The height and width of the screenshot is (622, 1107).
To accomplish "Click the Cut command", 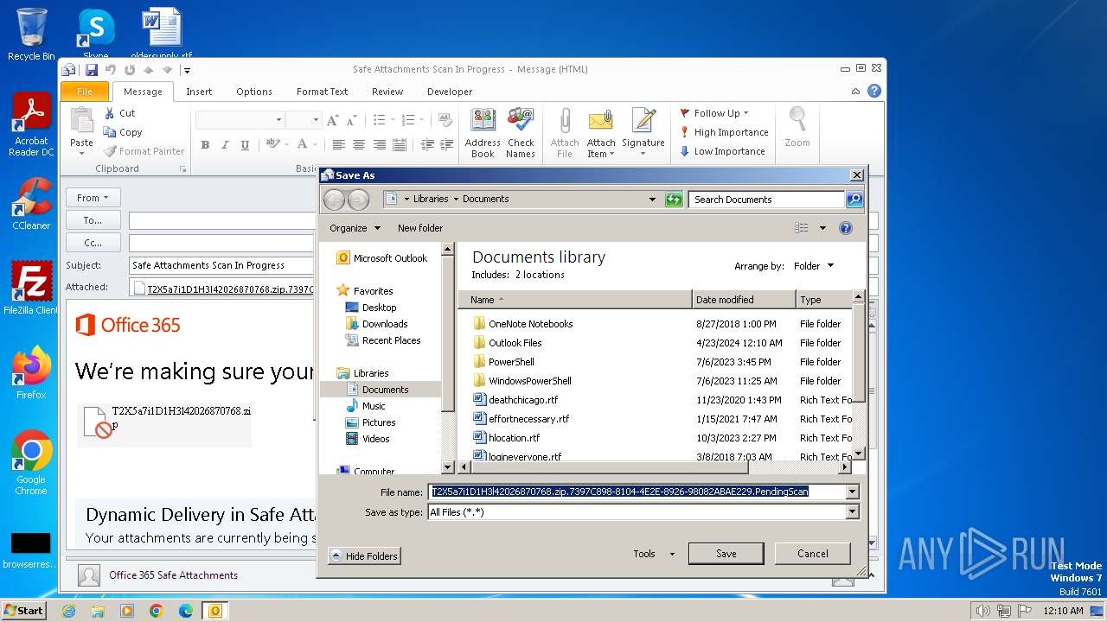I will [x=120, y=113].
